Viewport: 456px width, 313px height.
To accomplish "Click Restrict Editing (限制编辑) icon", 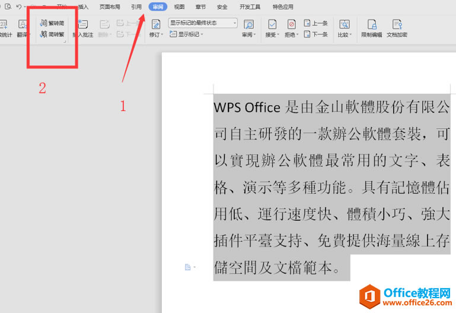I will click(372, 24).
